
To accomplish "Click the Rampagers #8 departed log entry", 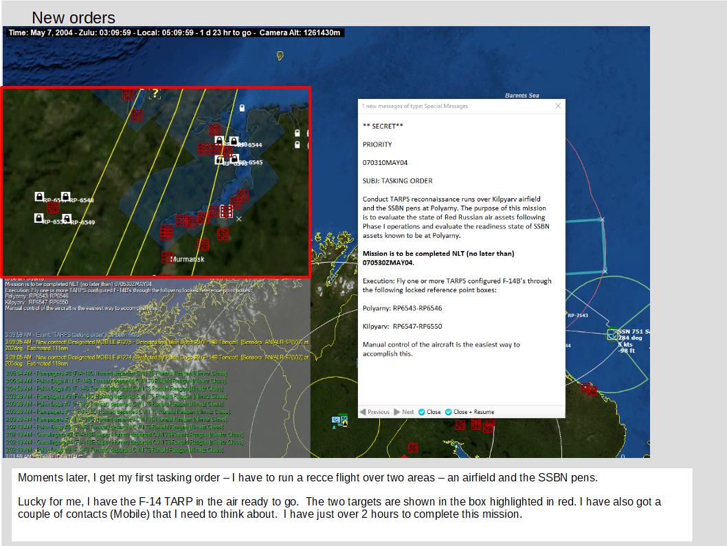I will coord(116,373).
